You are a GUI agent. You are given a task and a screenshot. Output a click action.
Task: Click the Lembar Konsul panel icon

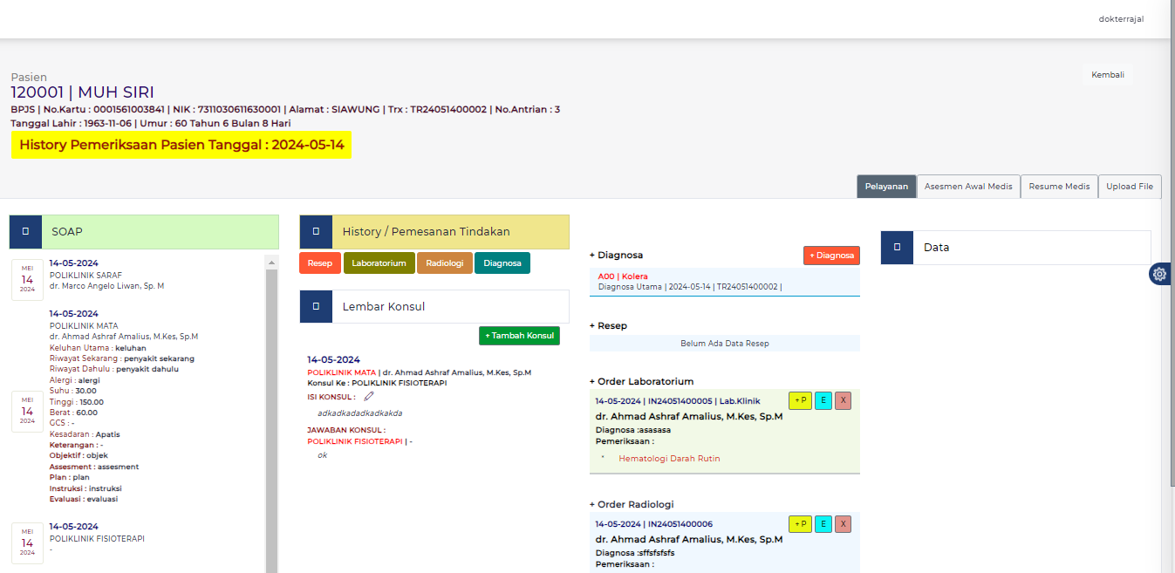pos(316,306)
